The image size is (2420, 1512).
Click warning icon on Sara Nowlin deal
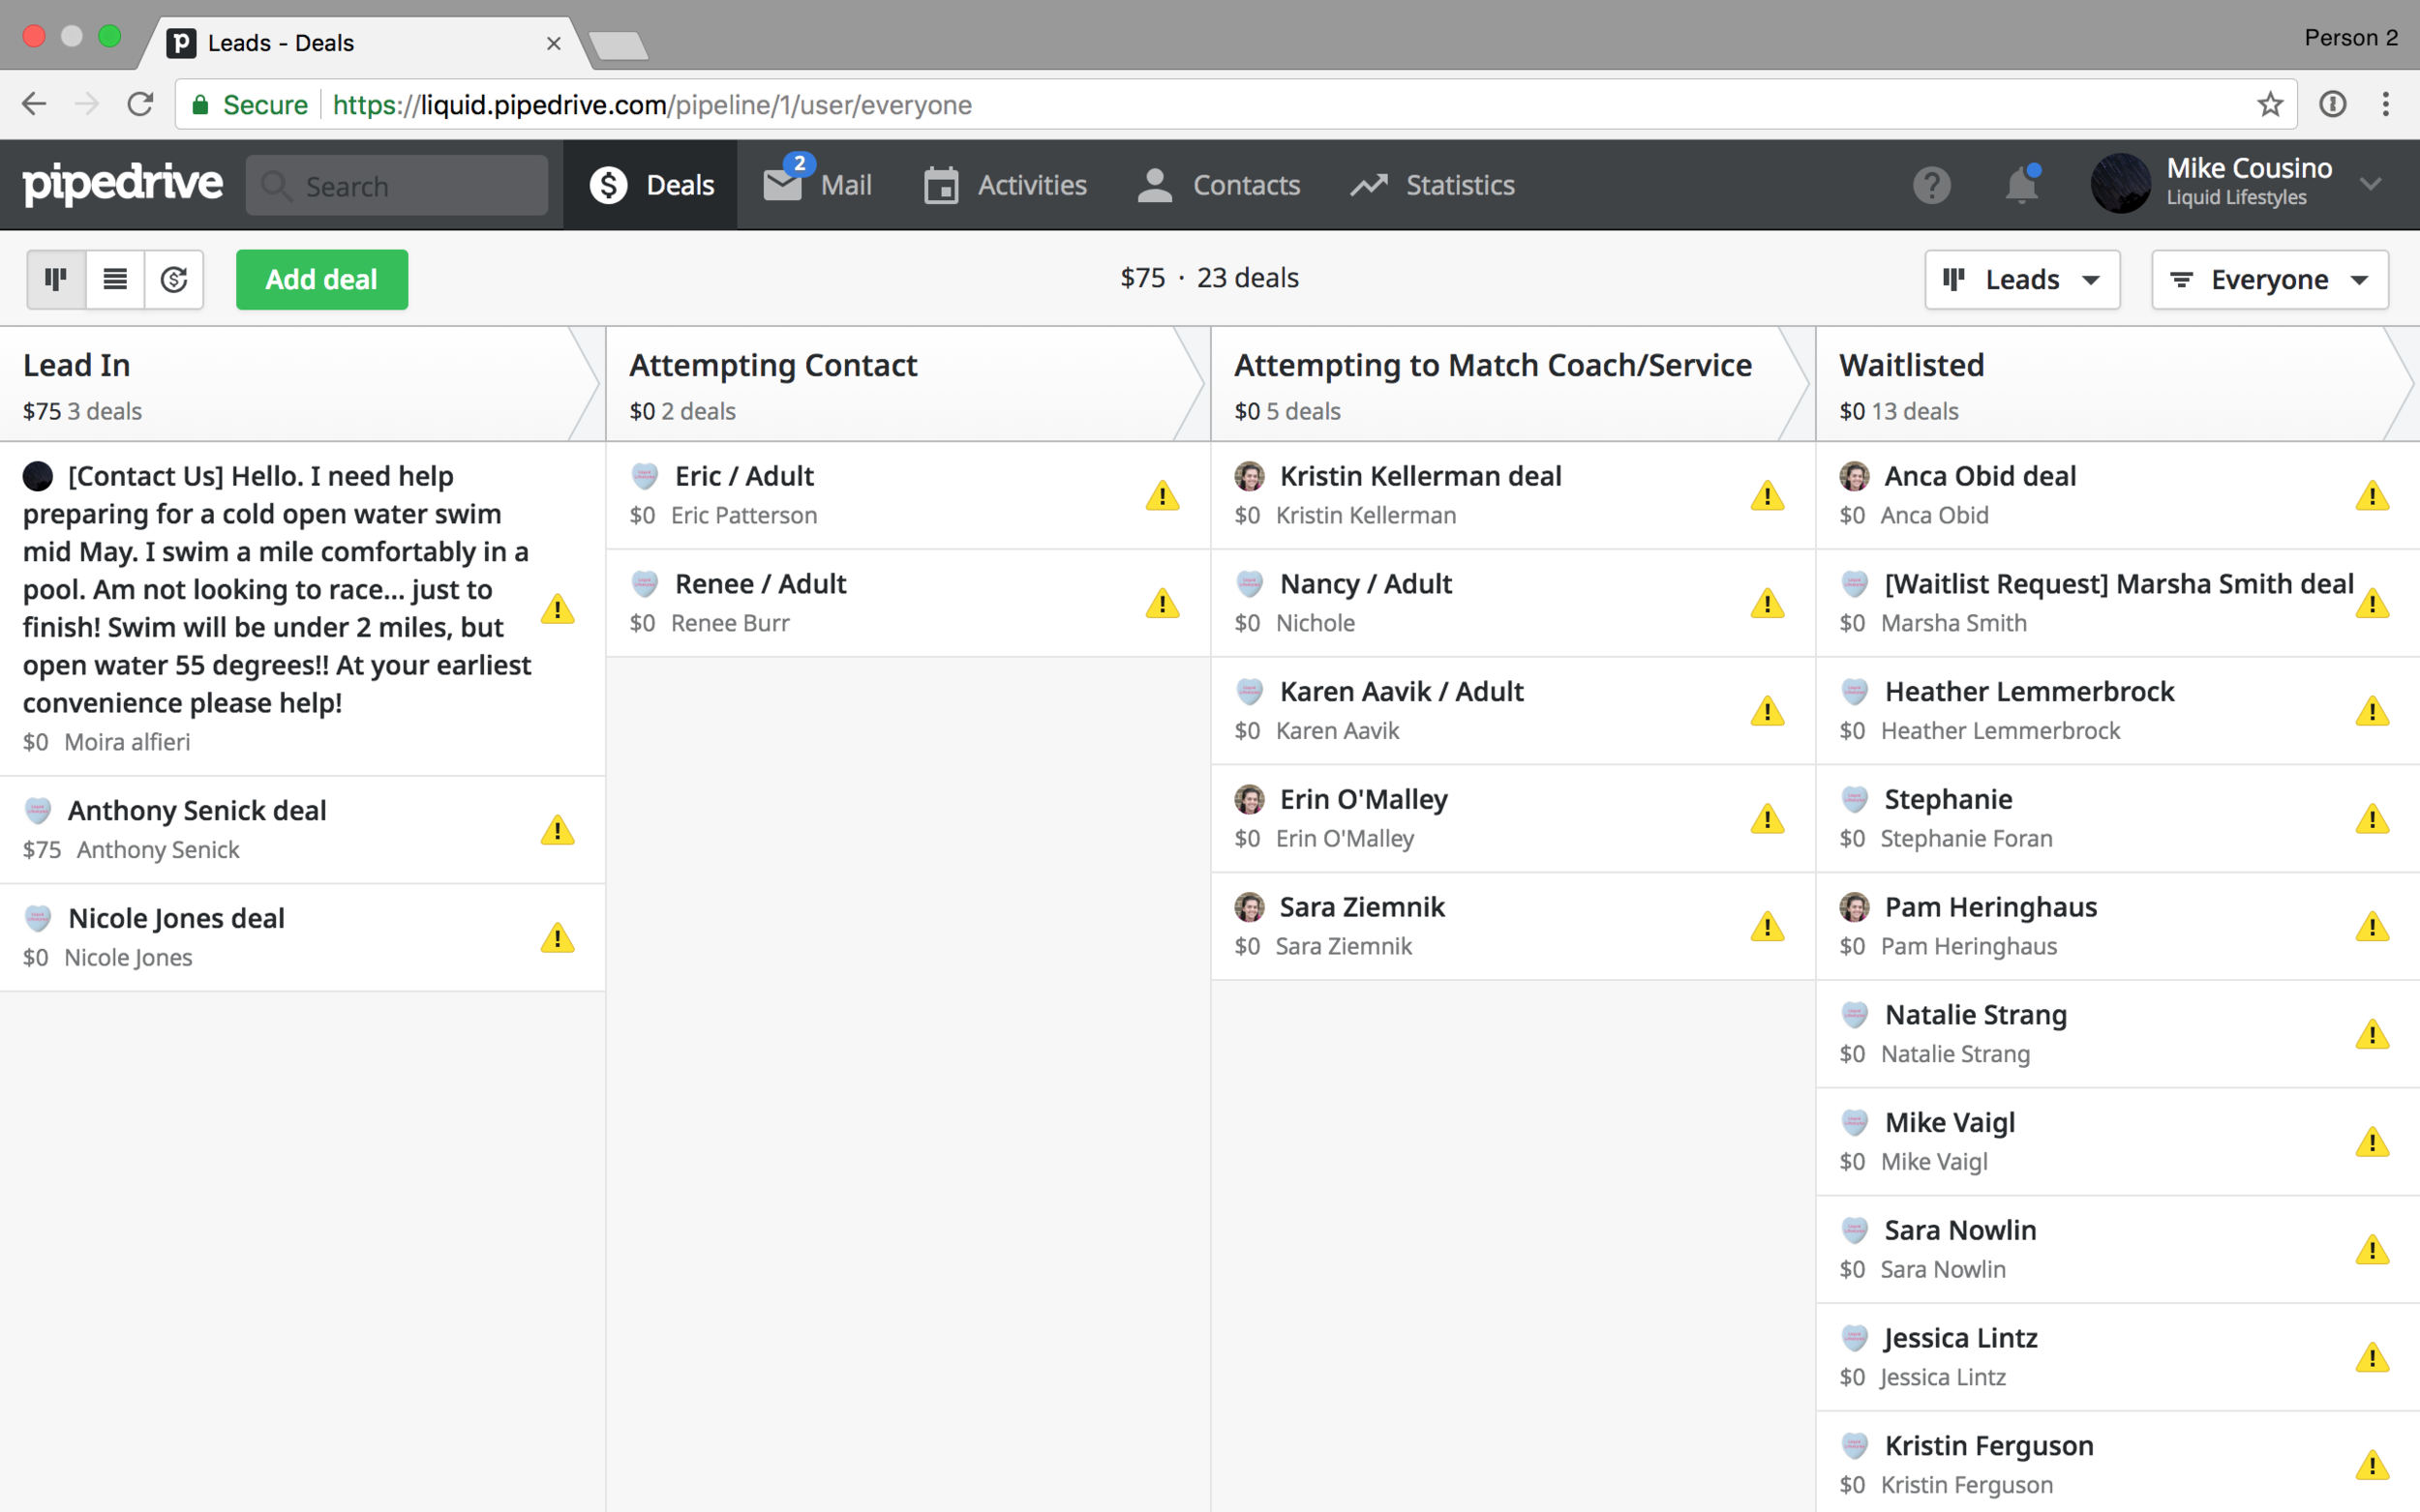click(x=2372, y=1250)
